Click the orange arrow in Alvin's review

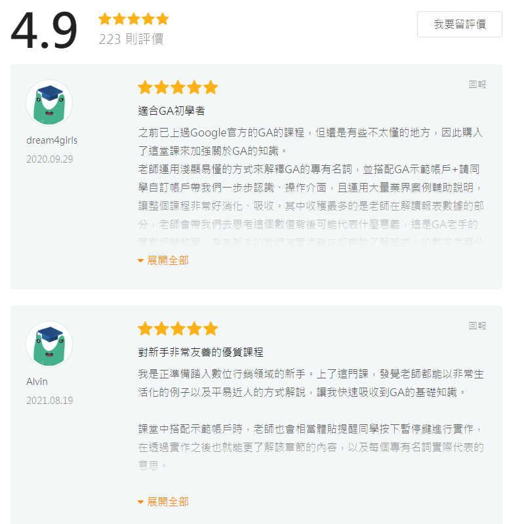point(140,502)
